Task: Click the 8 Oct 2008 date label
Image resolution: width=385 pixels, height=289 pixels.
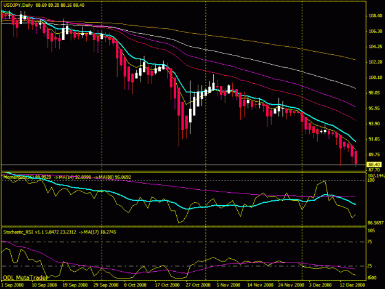Action: [x=135, y=285]
